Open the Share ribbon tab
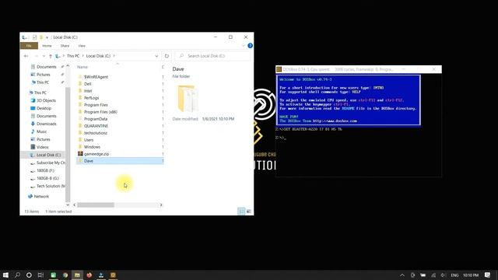Viewport: 498px width, 280px height. coord(65,46)
